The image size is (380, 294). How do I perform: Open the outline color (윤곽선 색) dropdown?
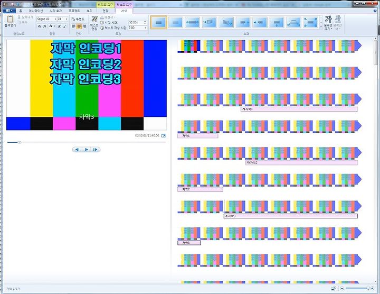(x=338, y=23)
